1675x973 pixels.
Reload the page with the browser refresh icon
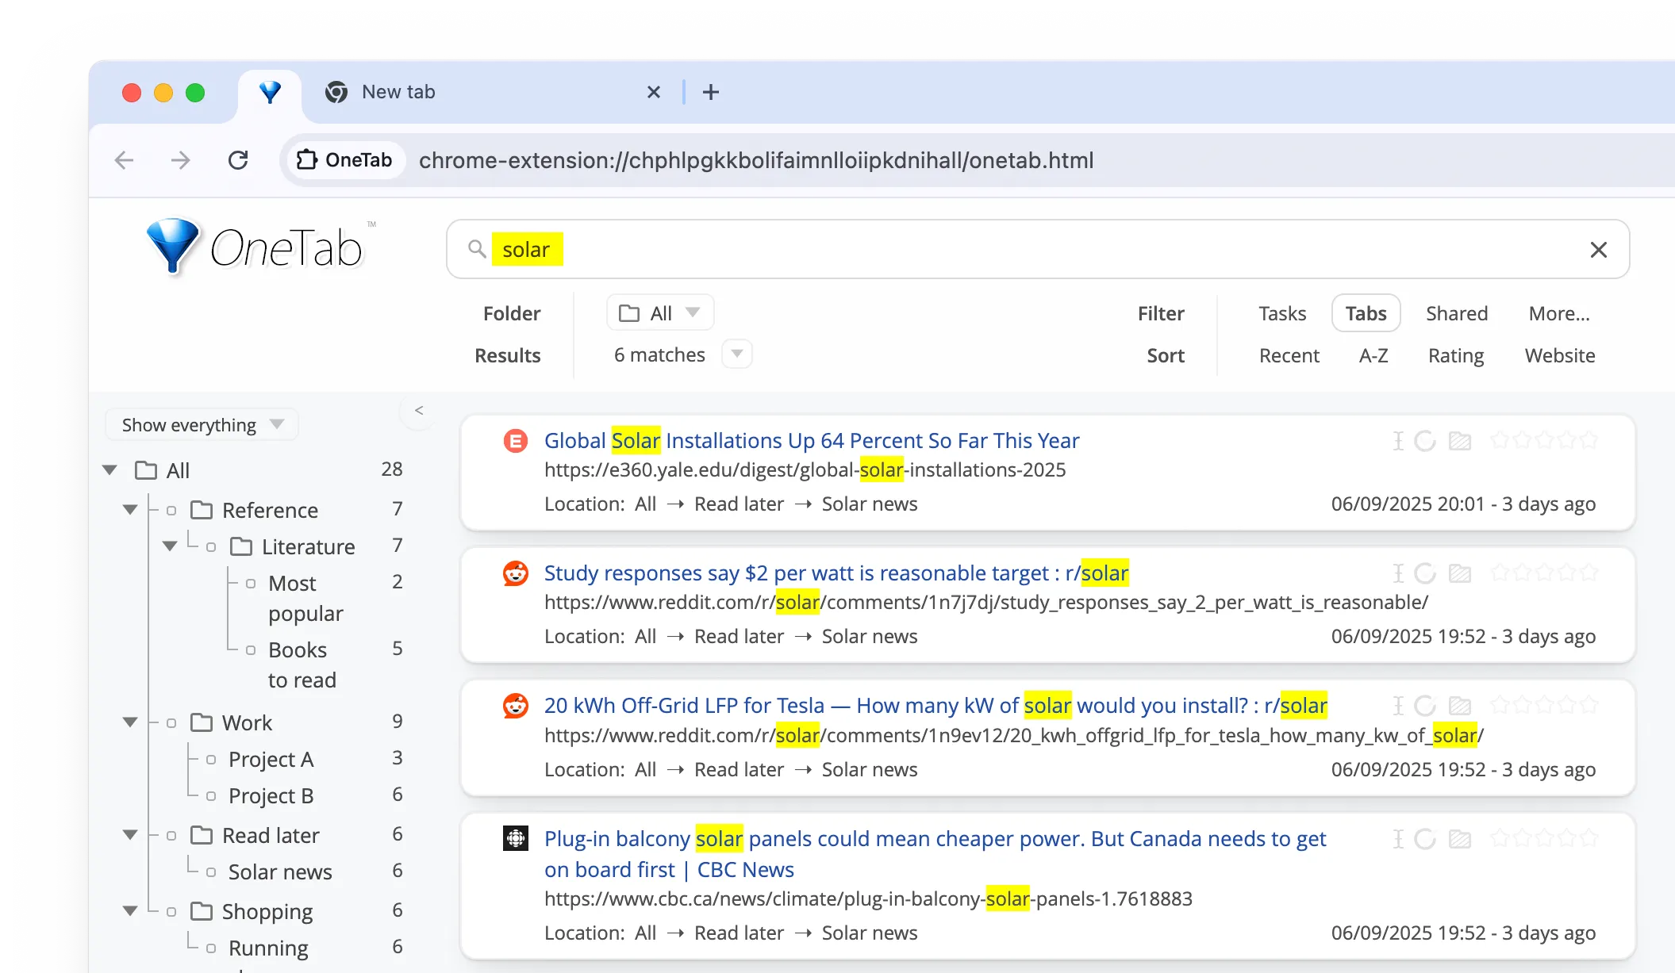click(x=238, y=160)
